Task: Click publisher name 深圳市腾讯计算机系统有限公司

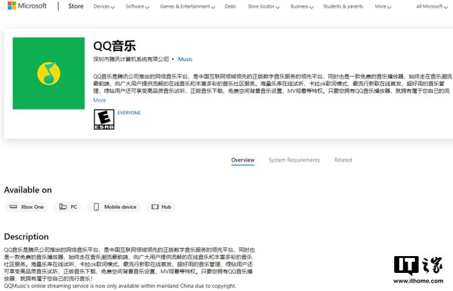Action: coord(131,59)
